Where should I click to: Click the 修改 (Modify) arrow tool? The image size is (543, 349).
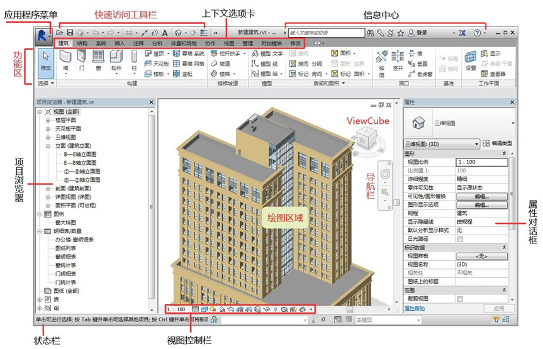pos(46,62)
